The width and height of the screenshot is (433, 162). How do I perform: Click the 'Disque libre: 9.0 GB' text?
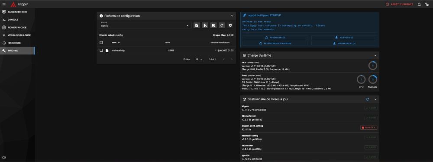[x=223, y=35]
